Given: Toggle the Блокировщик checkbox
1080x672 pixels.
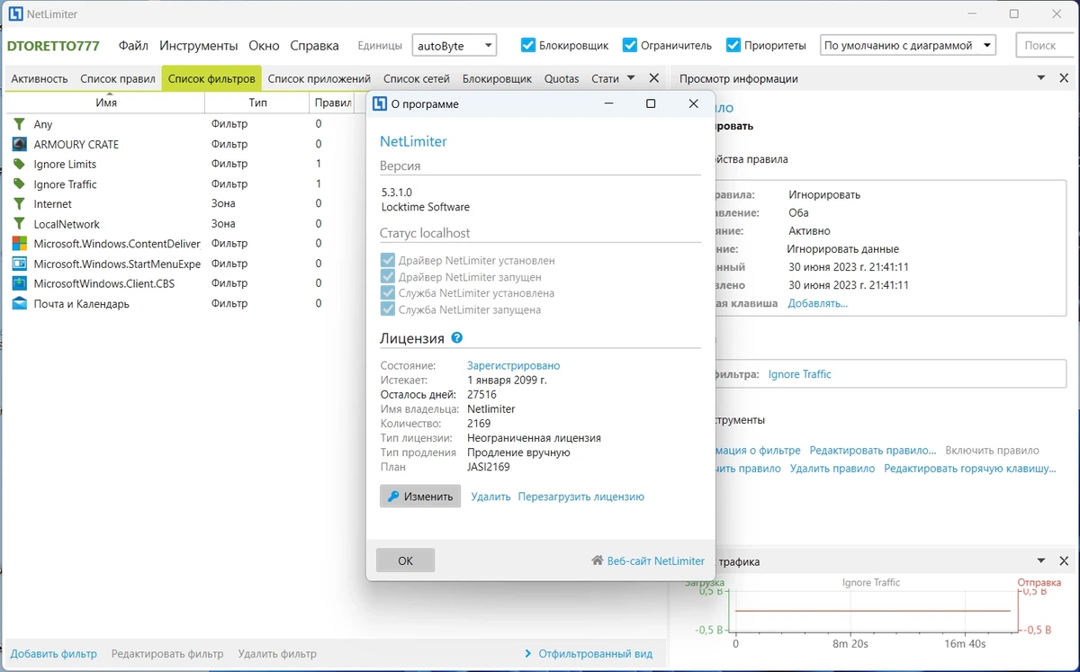Looking at the screenshot, I should tap(528, 45).
